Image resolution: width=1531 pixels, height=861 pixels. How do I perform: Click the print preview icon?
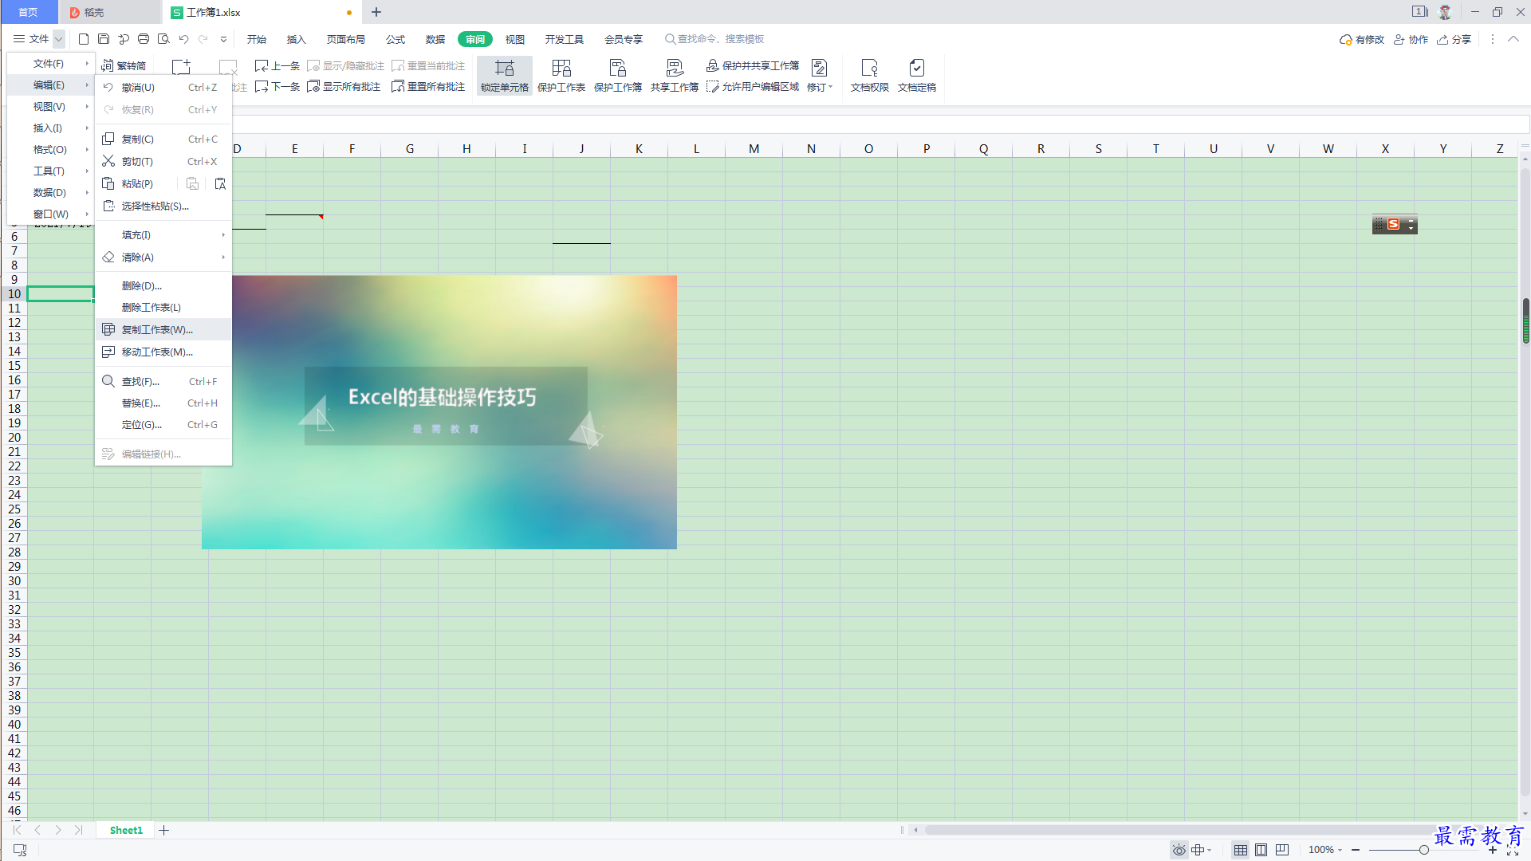point(163,39)
